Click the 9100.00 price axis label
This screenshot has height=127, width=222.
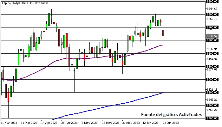[212, 67]
